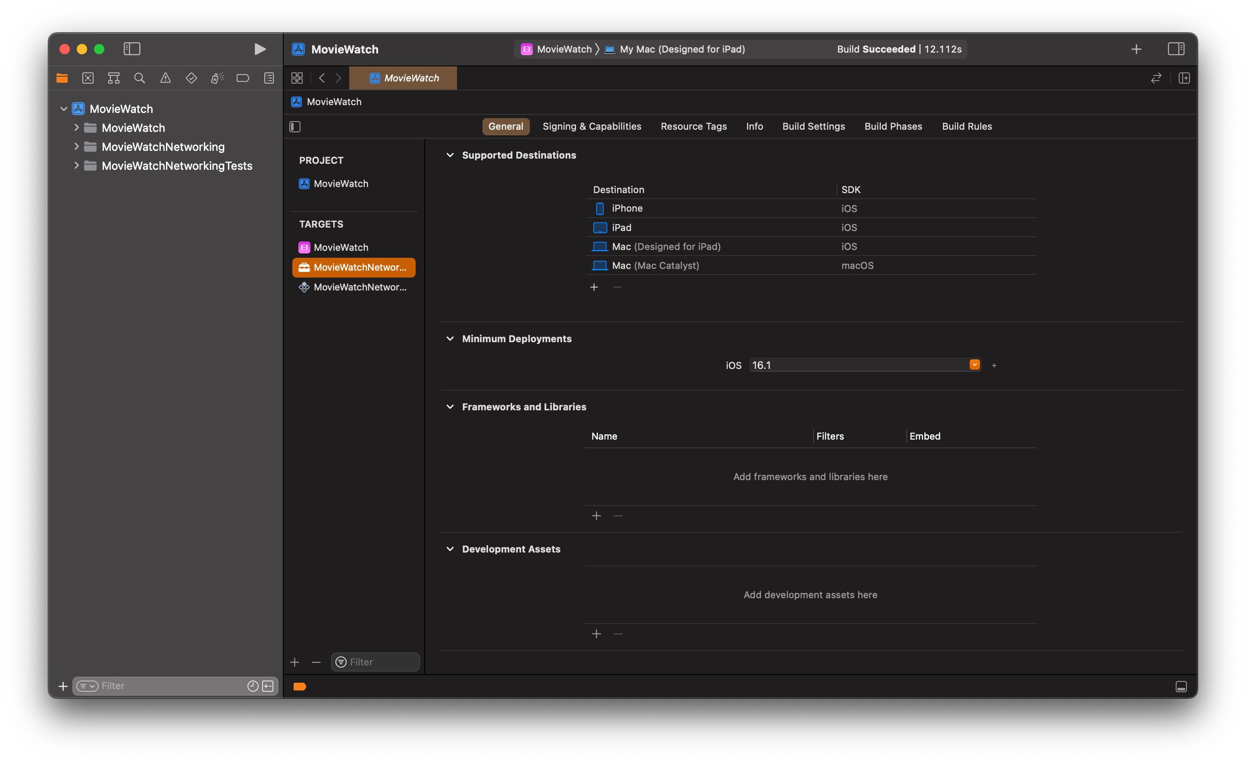Add a new file in navigator
The image size is (1246, 762).
63,686
